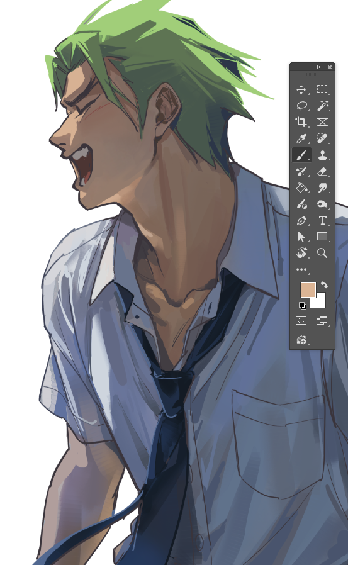
Task: Select the Pen tool
Action: coord(301,220)
